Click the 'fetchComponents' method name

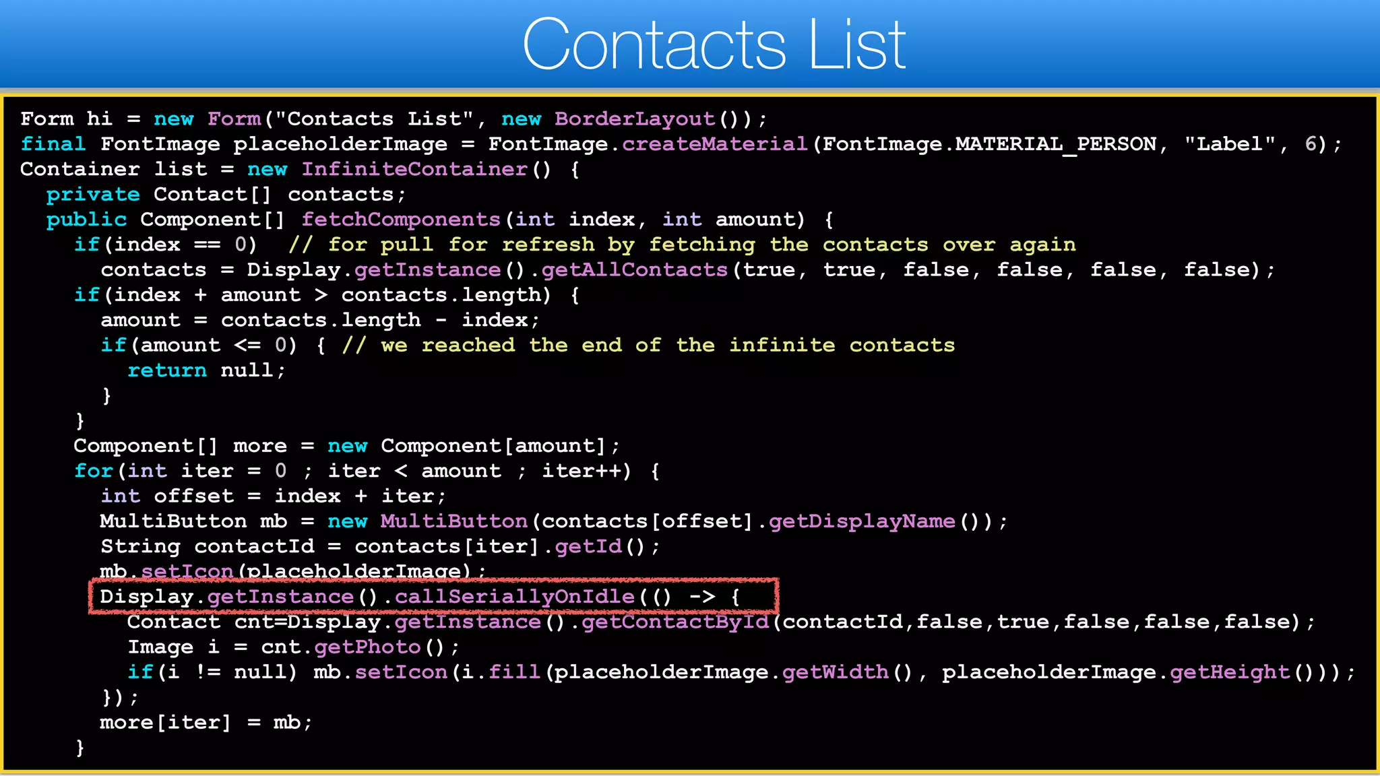400,220
